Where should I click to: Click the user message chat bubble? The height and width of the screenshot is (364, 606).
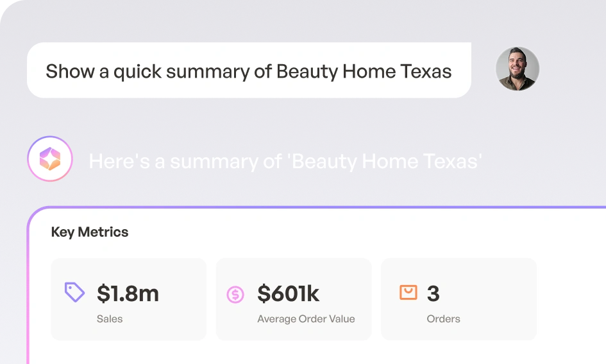249,71
